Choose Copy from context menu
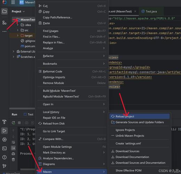181x174 pixels. (x=72, y=11)
